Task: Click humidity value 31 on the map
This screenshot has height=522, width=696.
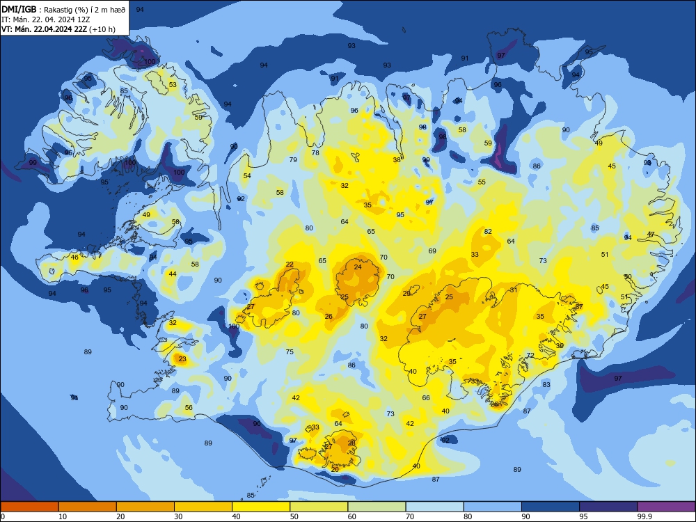Action: click(514, 290)
